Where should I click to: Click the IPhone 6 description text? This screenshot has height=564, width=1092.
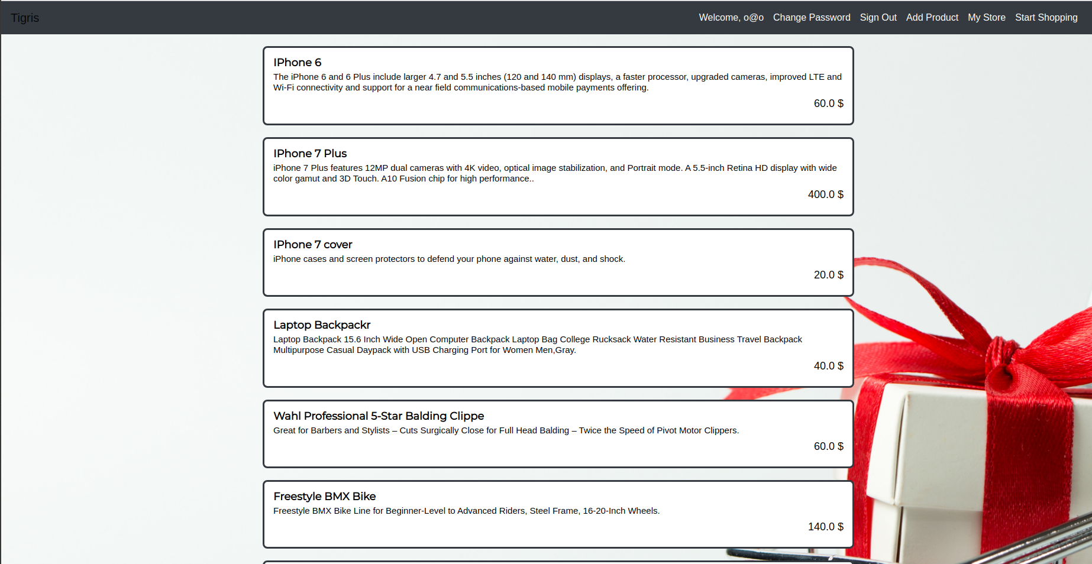pos(557,82)
